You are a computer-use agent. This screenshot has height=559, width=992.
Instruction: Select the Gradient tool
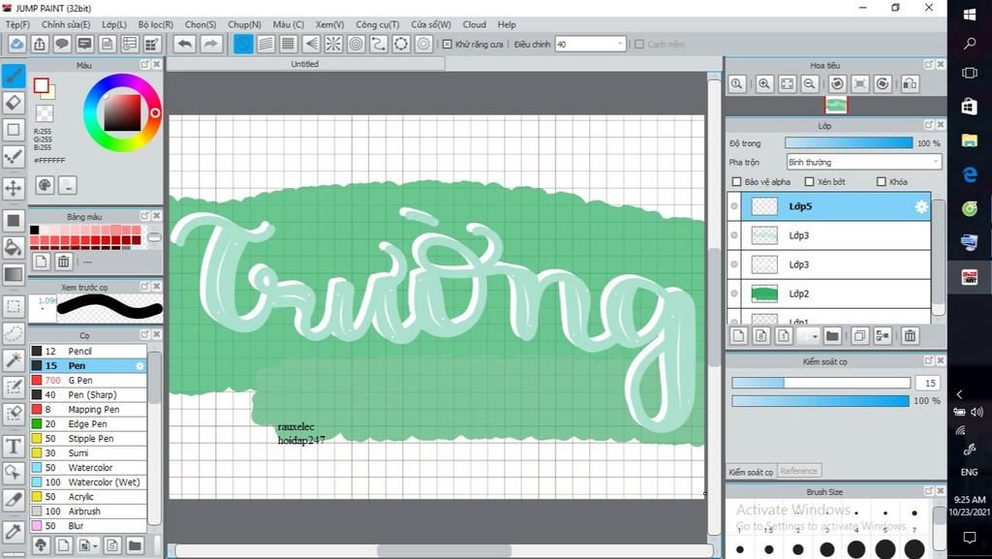click(x=14, y=274)
